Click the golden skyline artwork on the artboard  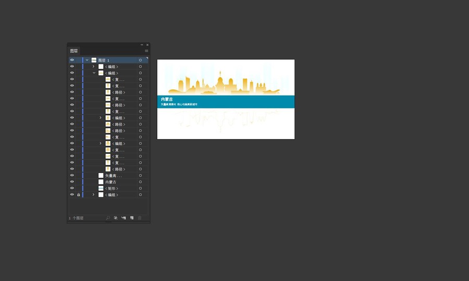[224, 84]
